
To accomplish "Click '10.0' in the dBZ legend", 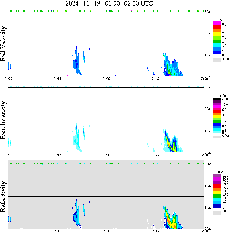I will [225, 198].
